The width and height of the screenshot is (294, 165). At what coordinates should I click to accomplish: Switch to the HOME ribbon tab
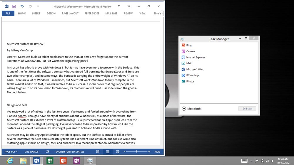point(22,14)
